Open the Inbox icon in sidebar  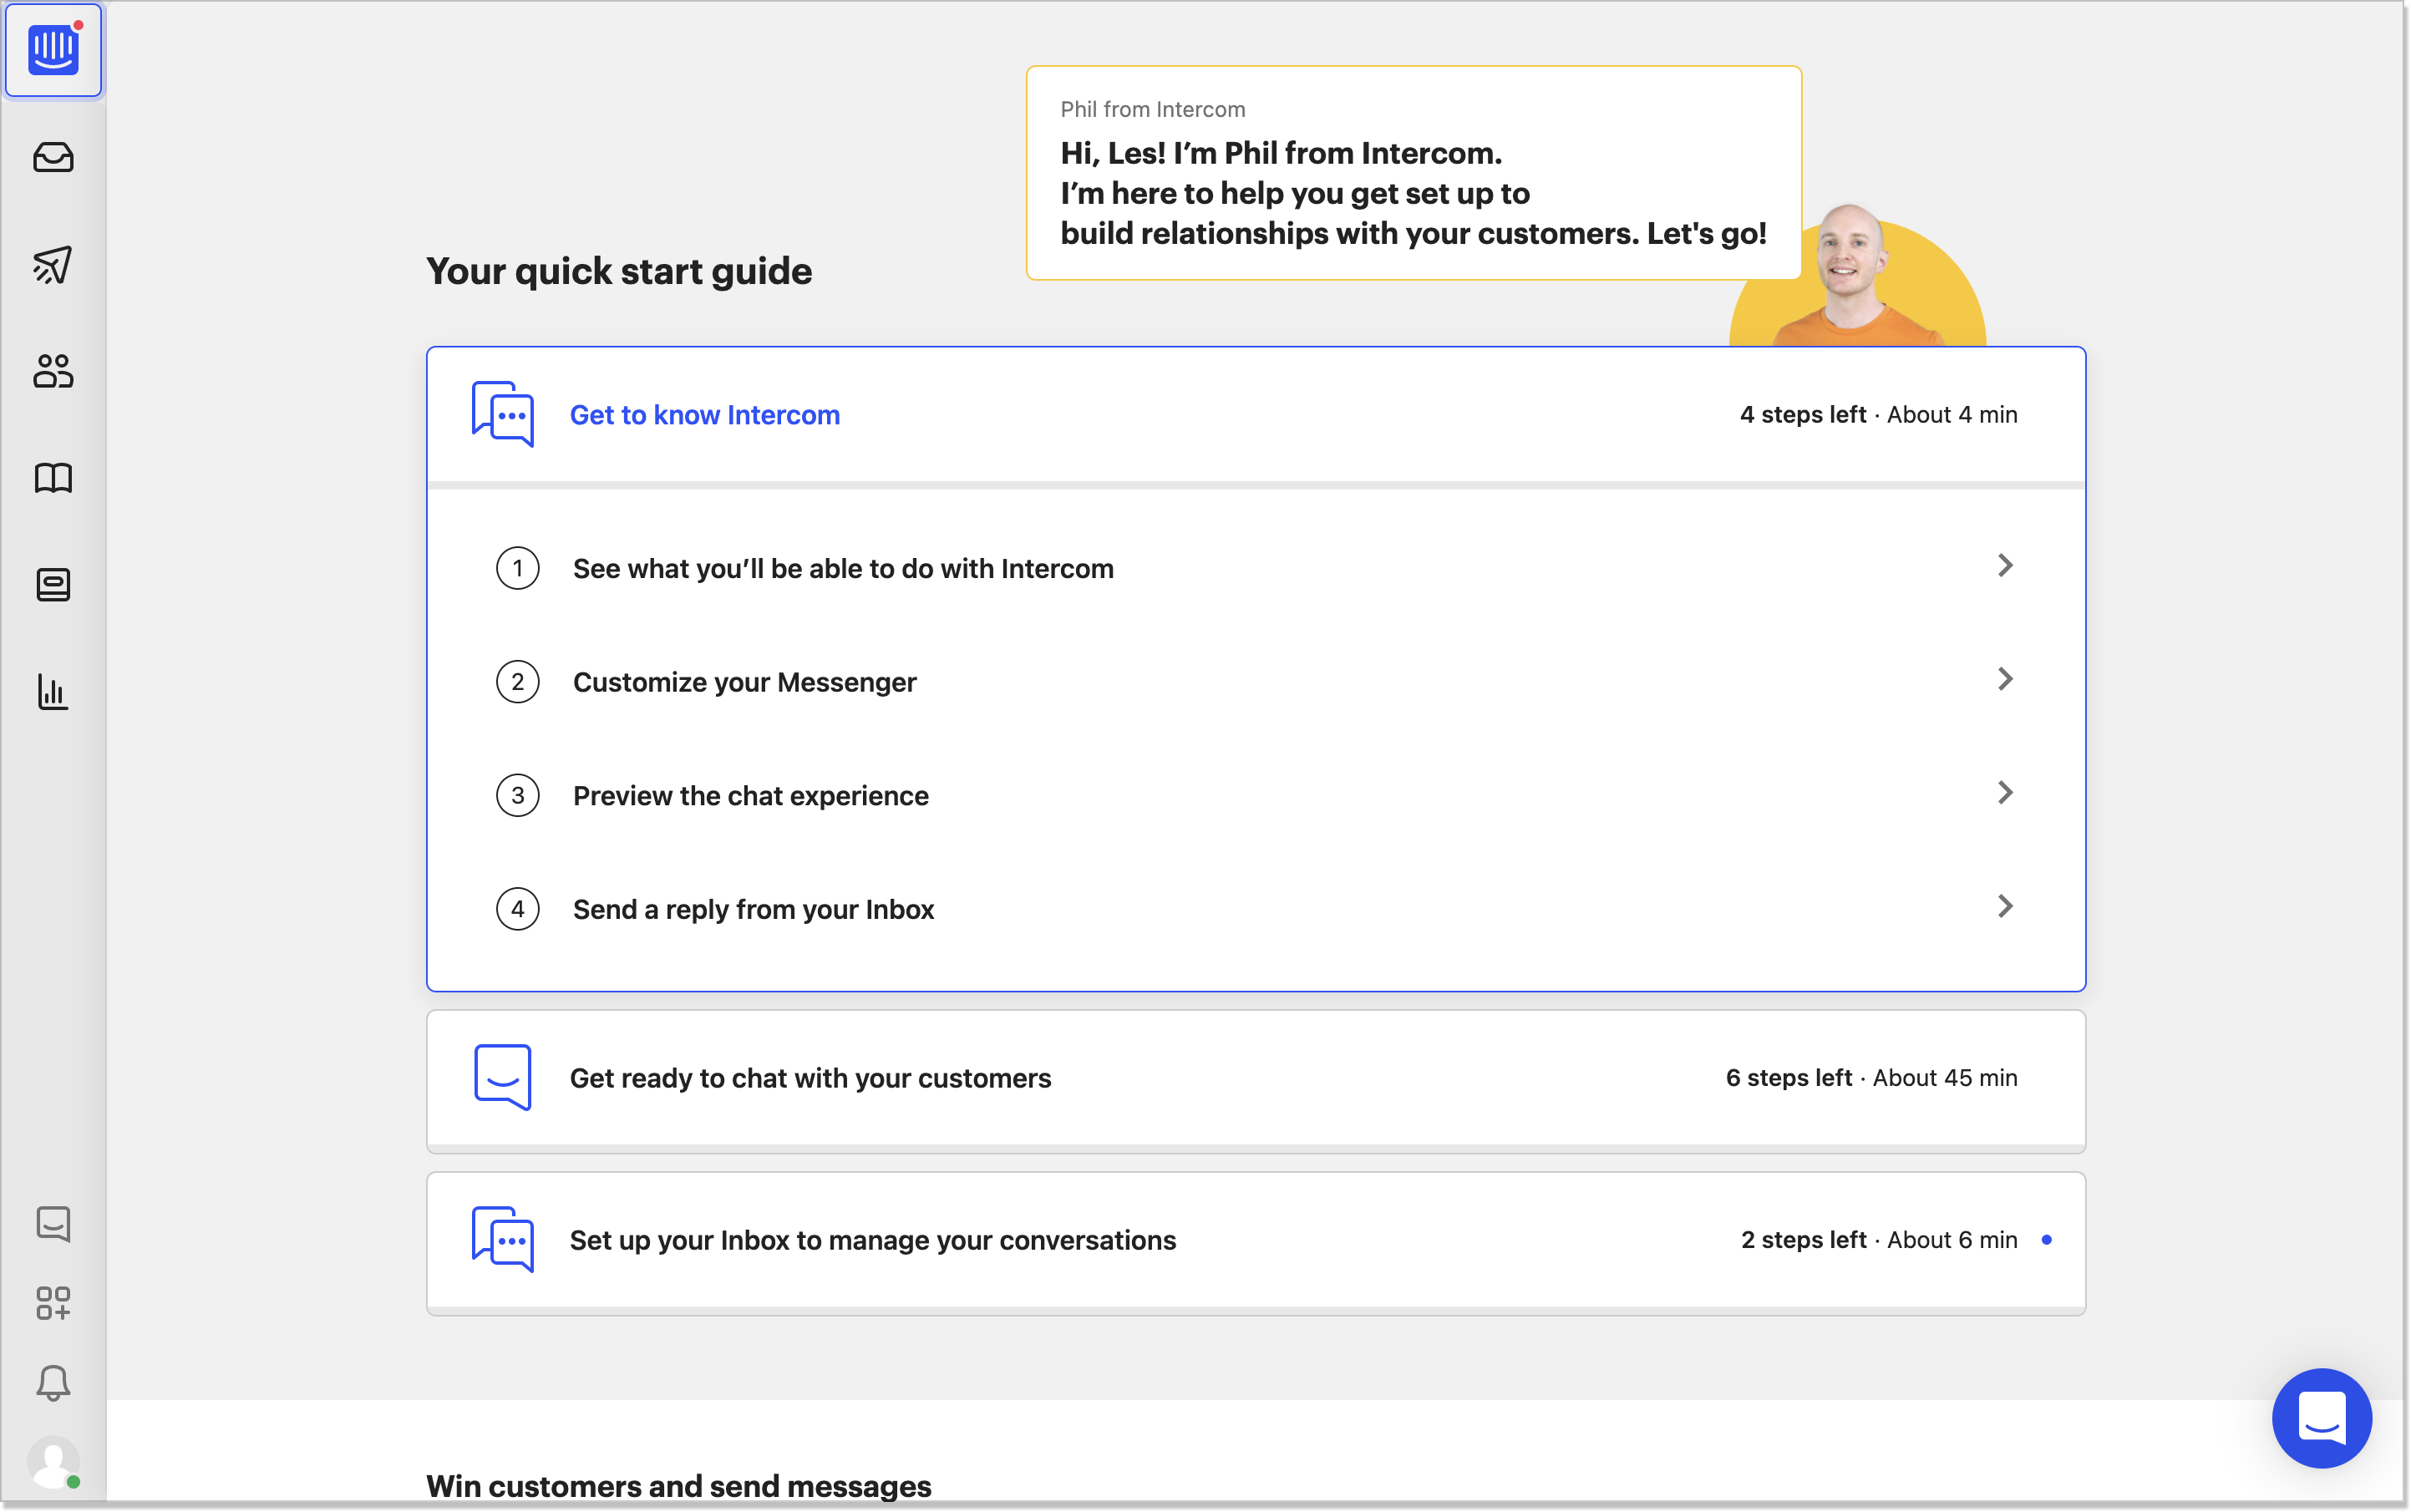click(53, 157)
